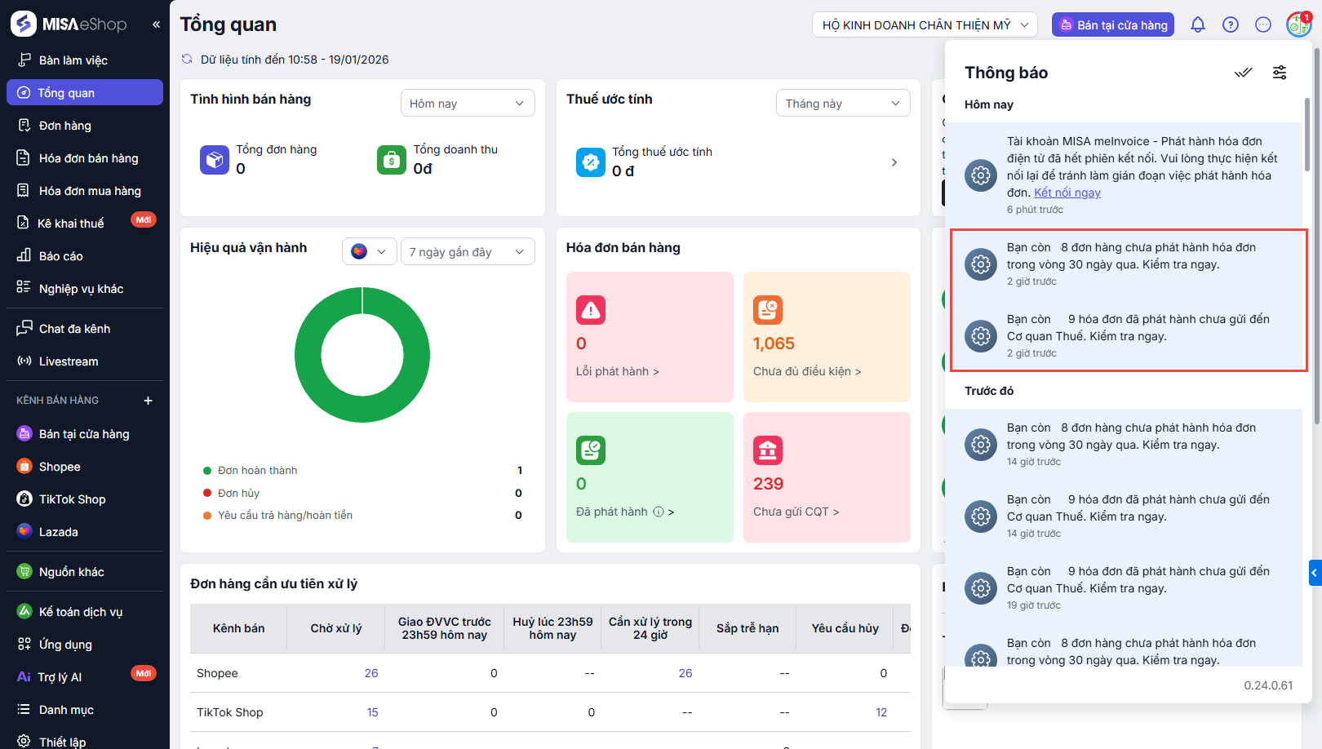1322x749 pixels.
Task: Open the Tháng này tax period dropdown
Action: 842,104
